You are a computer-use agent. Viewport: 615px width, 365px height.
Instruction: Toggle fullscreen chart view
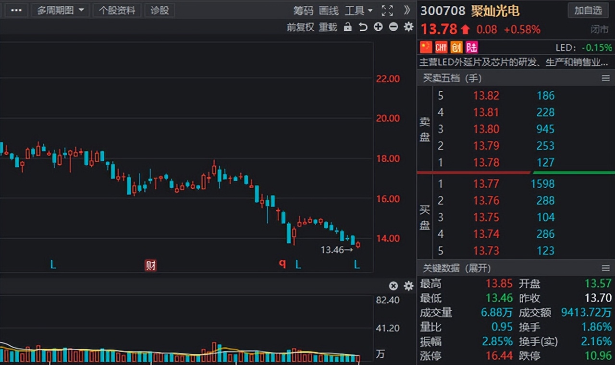[x=387, y=11]
